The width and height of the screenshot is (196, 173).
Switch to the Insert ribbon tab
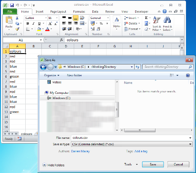click(x=39, y=12)
